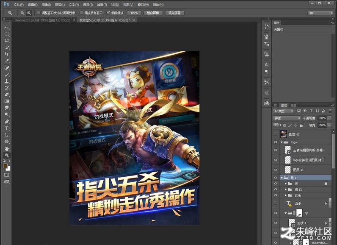Expand the 五杀 folder group
337x245 pixels.
point(286,195)
